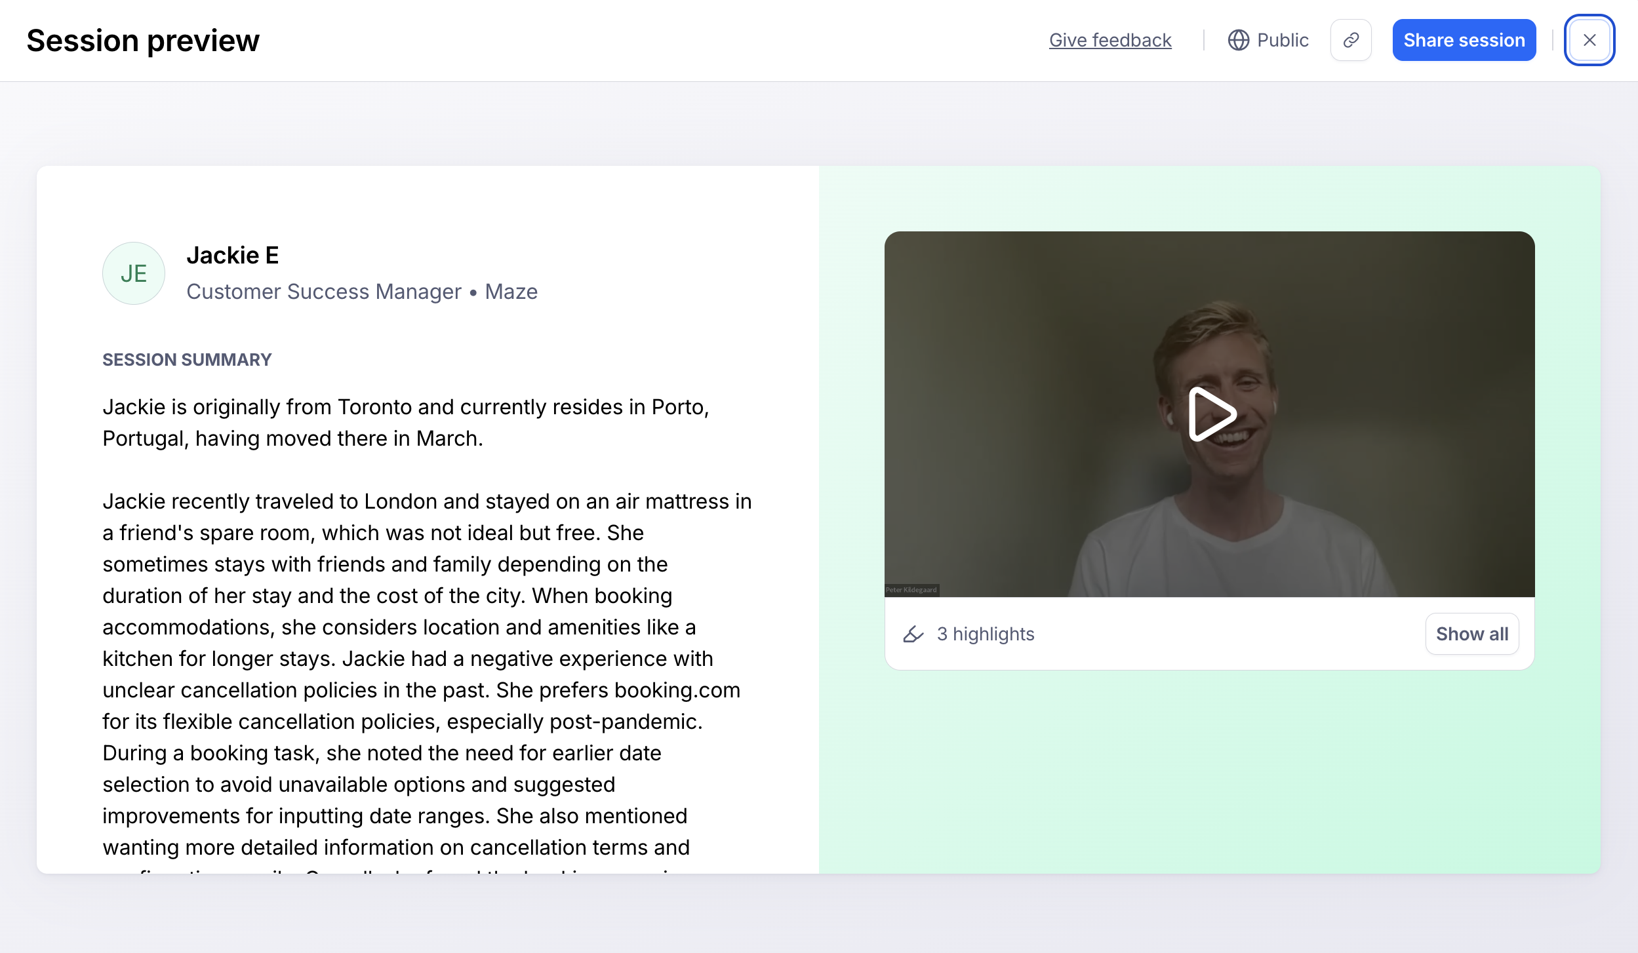This screenshot has height=953, width=1638.
Task: Play the session video recording
Action: point(1210,414)
